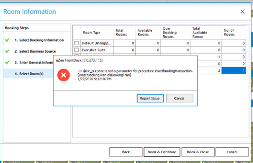The width and height of the screenshot is (253, 163).
Task: Check the Executive Suite checkbox
Action: click(x=76, y=50)
